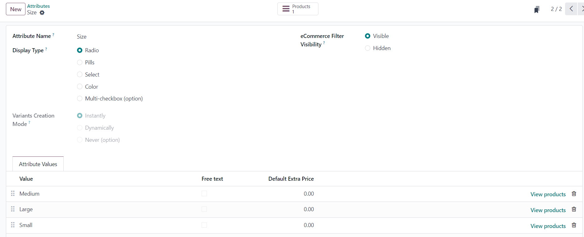This screenshot has height=237, width=584.
Task: Delete the Large attribute value
Action: [574, 210]
